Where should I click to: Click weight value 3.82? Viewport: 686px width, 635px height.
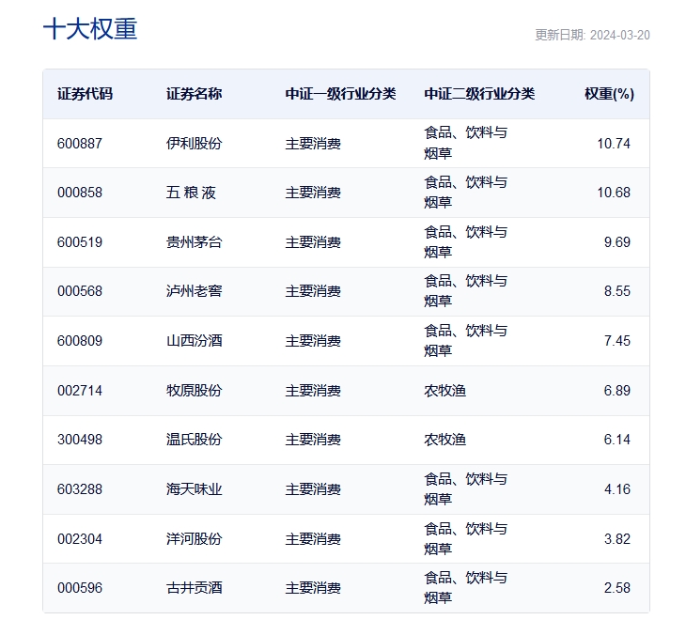coord(616,539)
